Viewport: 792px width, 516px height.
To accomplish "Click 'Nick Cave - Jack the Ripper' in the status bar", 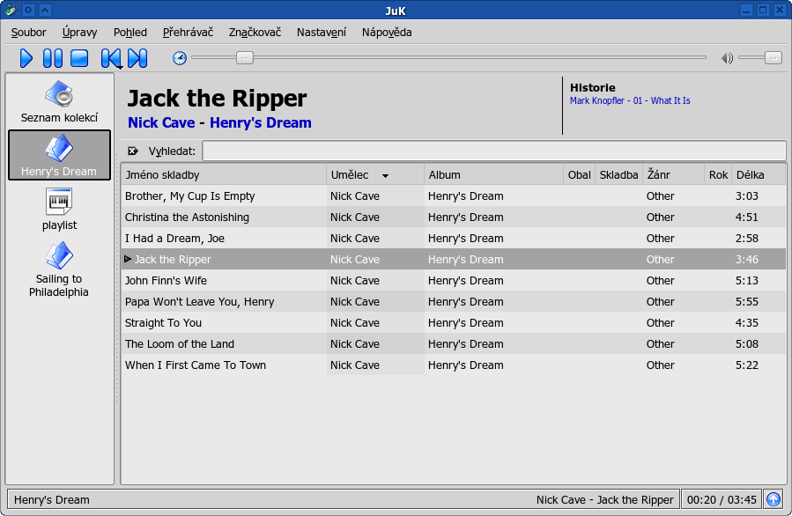I will point(605,500).
